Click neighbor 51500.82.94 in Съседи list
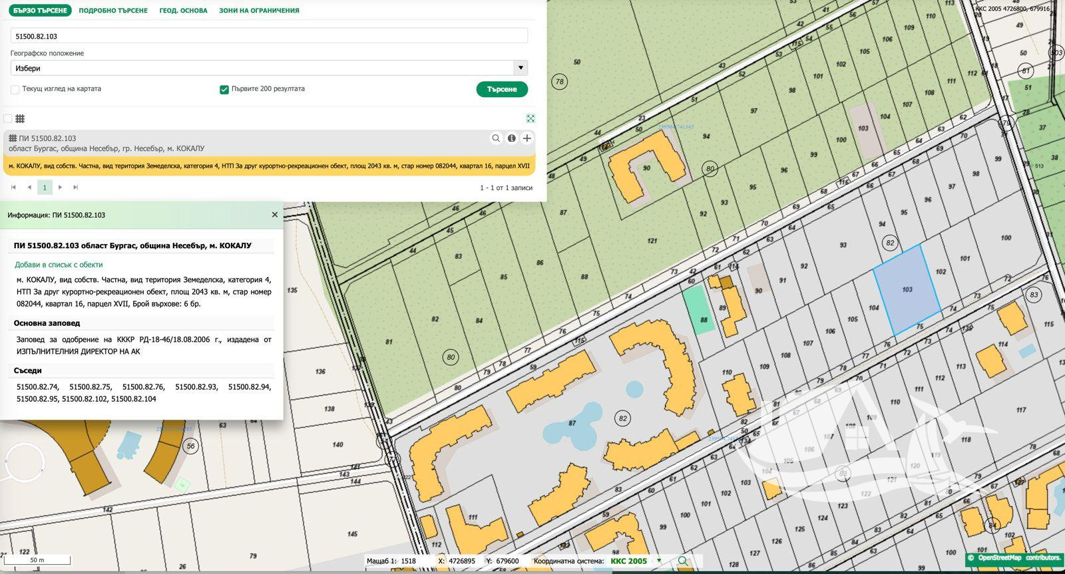1065x574 pixels. coord(250,386)
